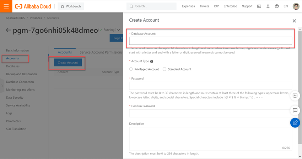Click the search magnifier icon
Viewport: 302px width, 159px height.
(x=131, y=6)
